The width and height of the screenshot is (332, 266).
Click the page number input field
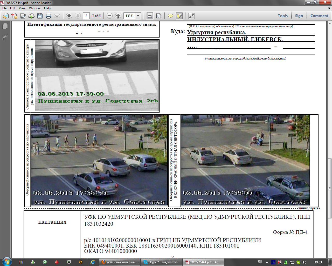pyautogui.click(x=86, y=16)
